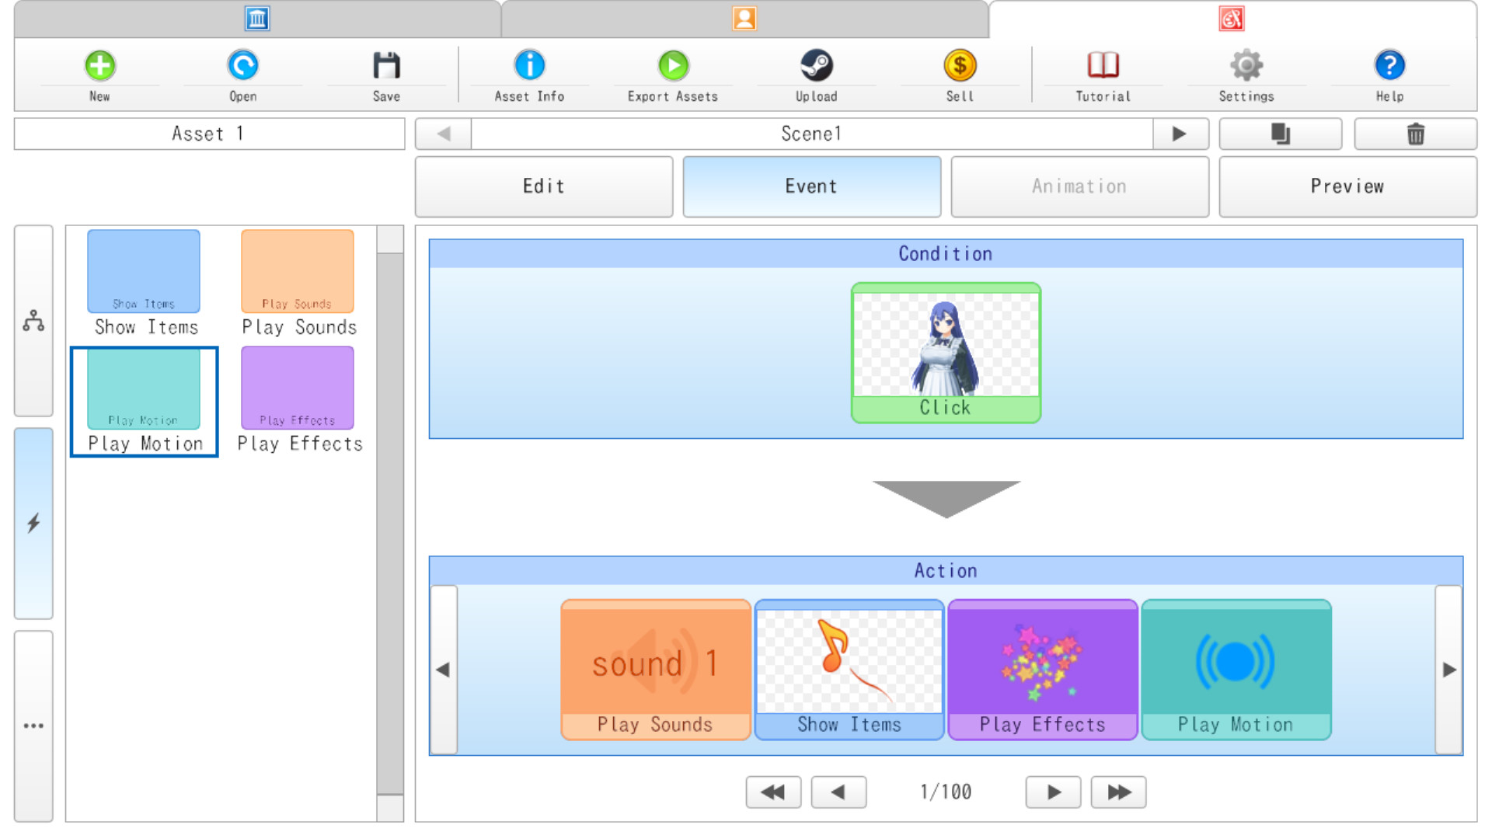Screen dimensions: 1492x839
Task: Upload the asset via the Steam icon
Action: [x=817, y=74]
